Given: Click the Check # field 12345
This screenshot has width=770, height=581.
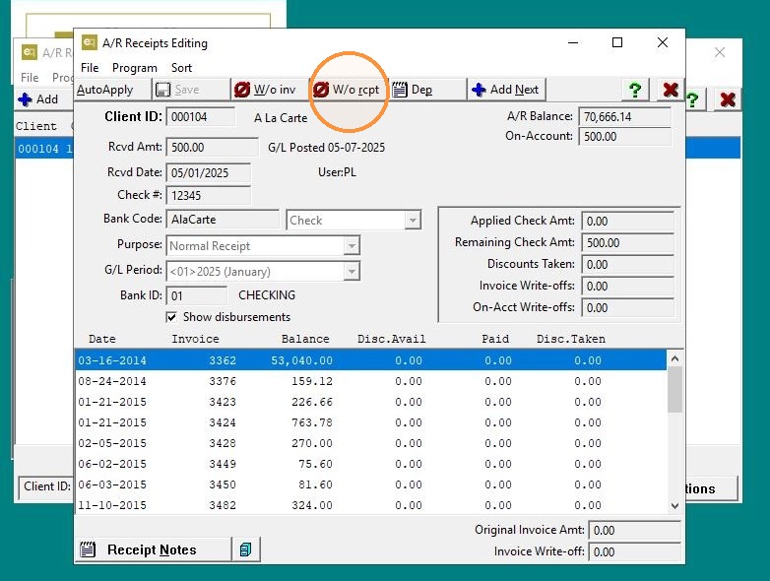Looking at the screenshot, I should [x=208, y=195].
